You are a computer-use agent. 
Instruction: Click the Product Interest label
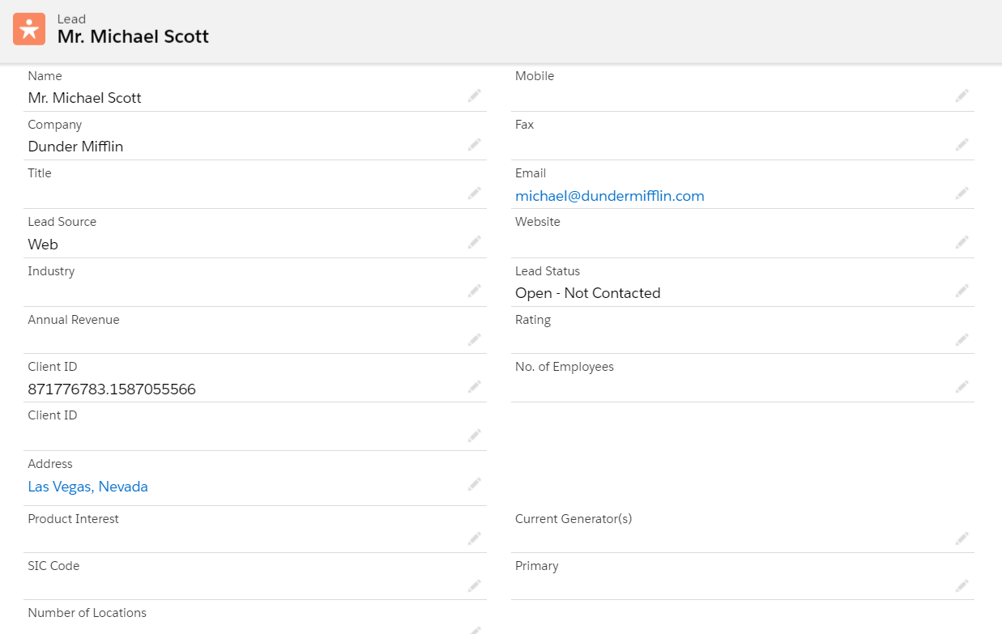tap(73, 519)
